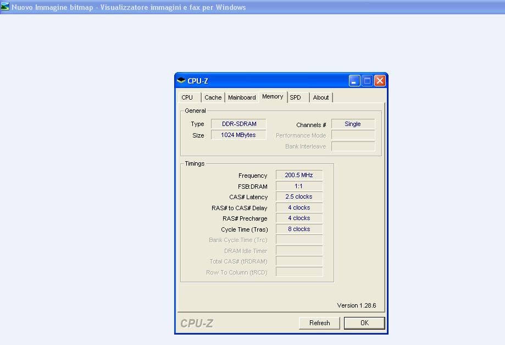The height and width of the screenshot is (345, 505).
Task: Confirm with the OK button
Action: click(x=364, y=323)
